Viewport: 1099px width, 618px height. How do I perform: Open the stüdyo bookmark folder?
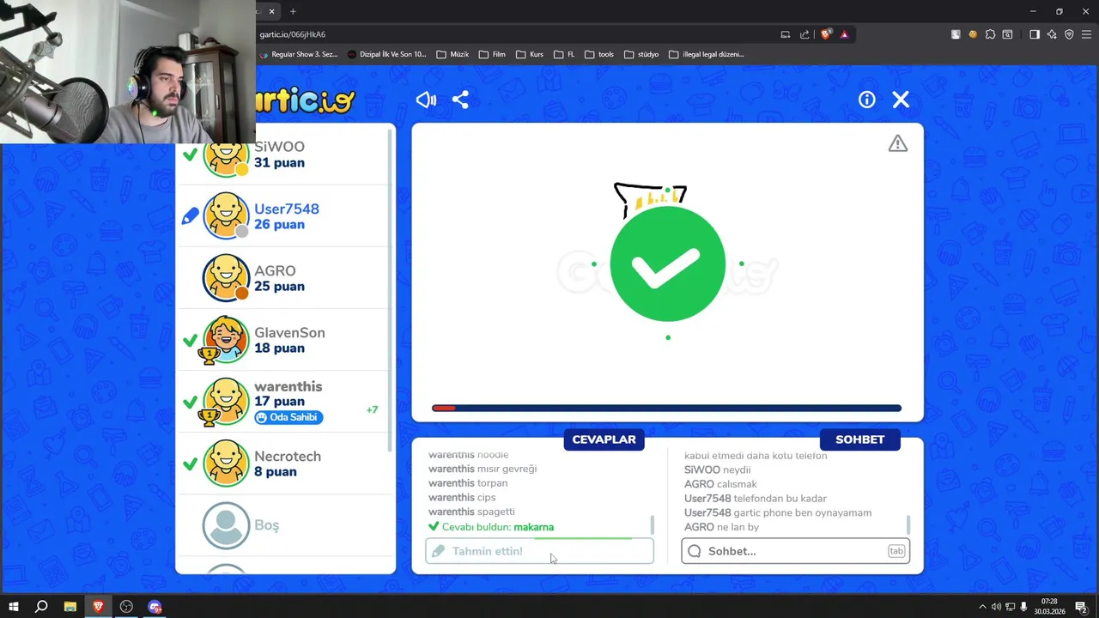[x=641, y=54]
